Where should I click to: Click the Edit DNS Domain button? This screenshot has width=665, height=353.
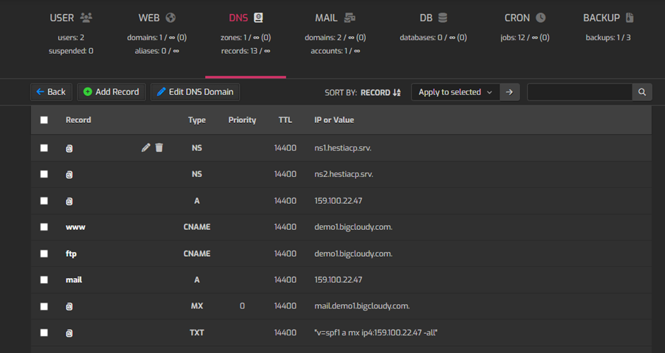coord(195,92)
